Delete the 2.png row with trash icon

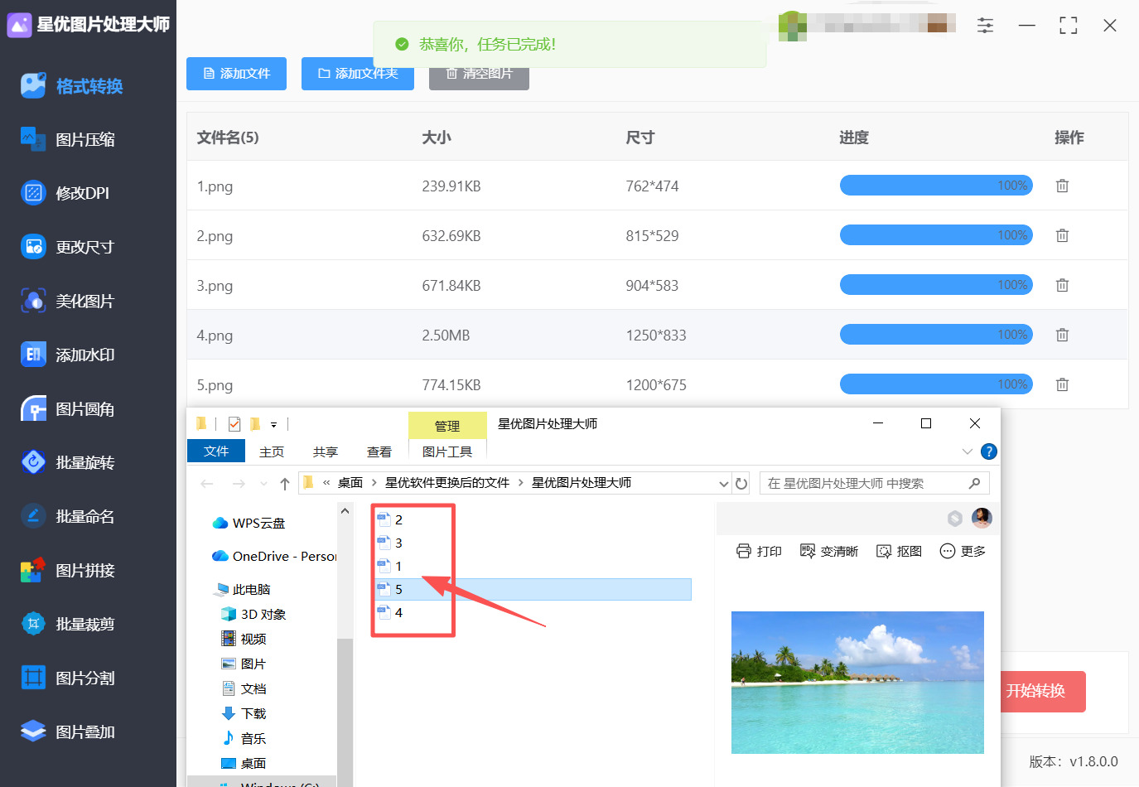(x=1062, y=235)
